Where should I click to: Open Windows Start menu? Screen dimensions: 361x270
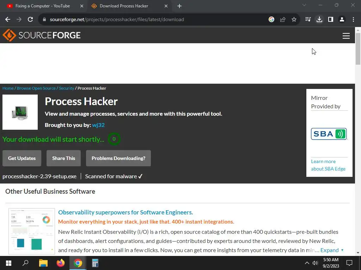[x=8, y=263]
